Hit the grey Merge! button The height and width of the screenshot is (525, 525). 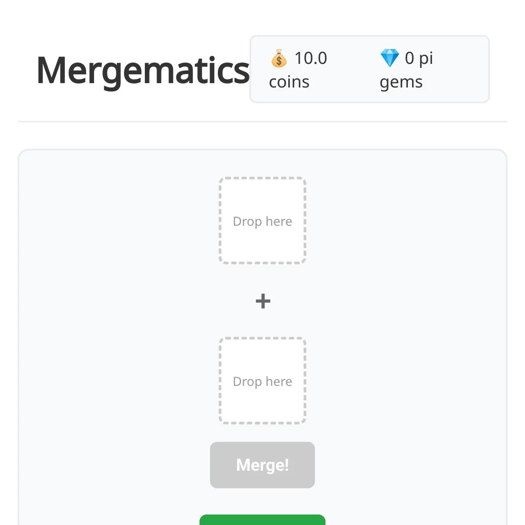(x=262, y=465)
